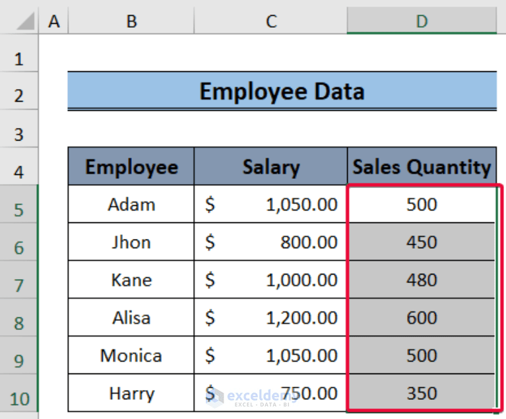Select column A header
506x419 pixels.
point(53,21)
